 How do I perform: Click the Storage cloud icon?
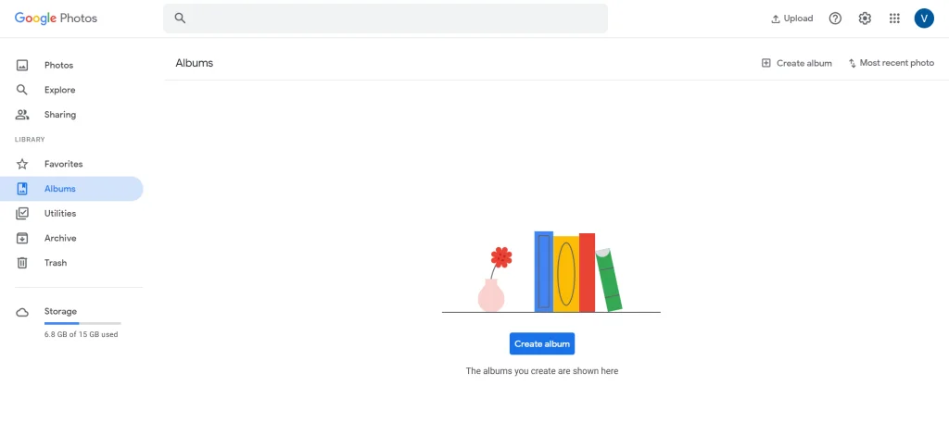(22, 313)
